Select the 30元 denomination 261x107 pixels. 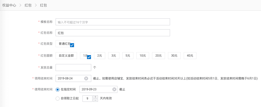point(174,56)
